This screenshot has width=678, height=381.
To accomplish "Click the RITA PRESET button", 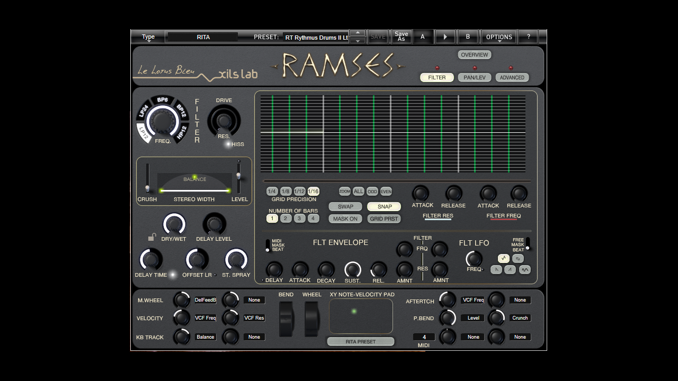I will [361, 342].
